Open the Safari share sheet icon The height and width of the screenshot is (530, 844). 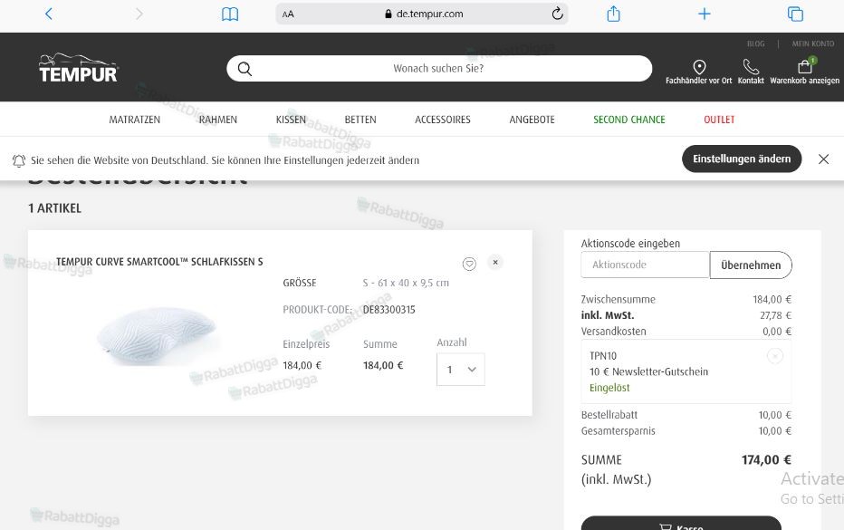pyautogui.click(x=614, y=14)
